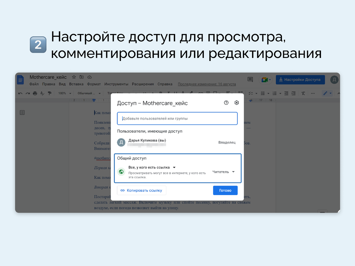Click the spell check icon

pos(42,93)
